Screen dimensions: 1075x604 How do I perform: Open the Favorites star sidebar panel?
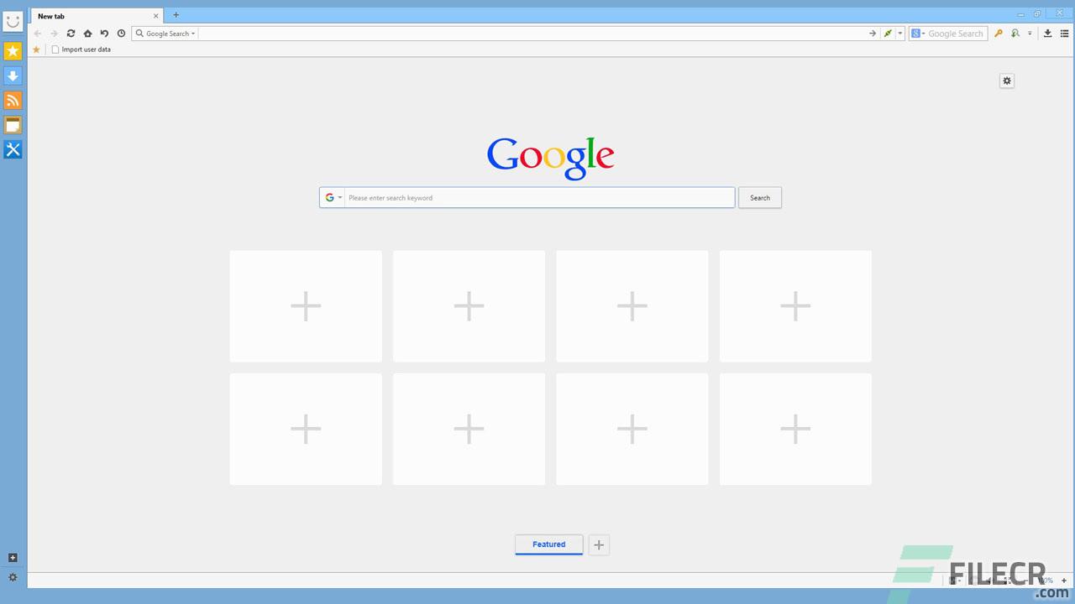click(13, 51)
